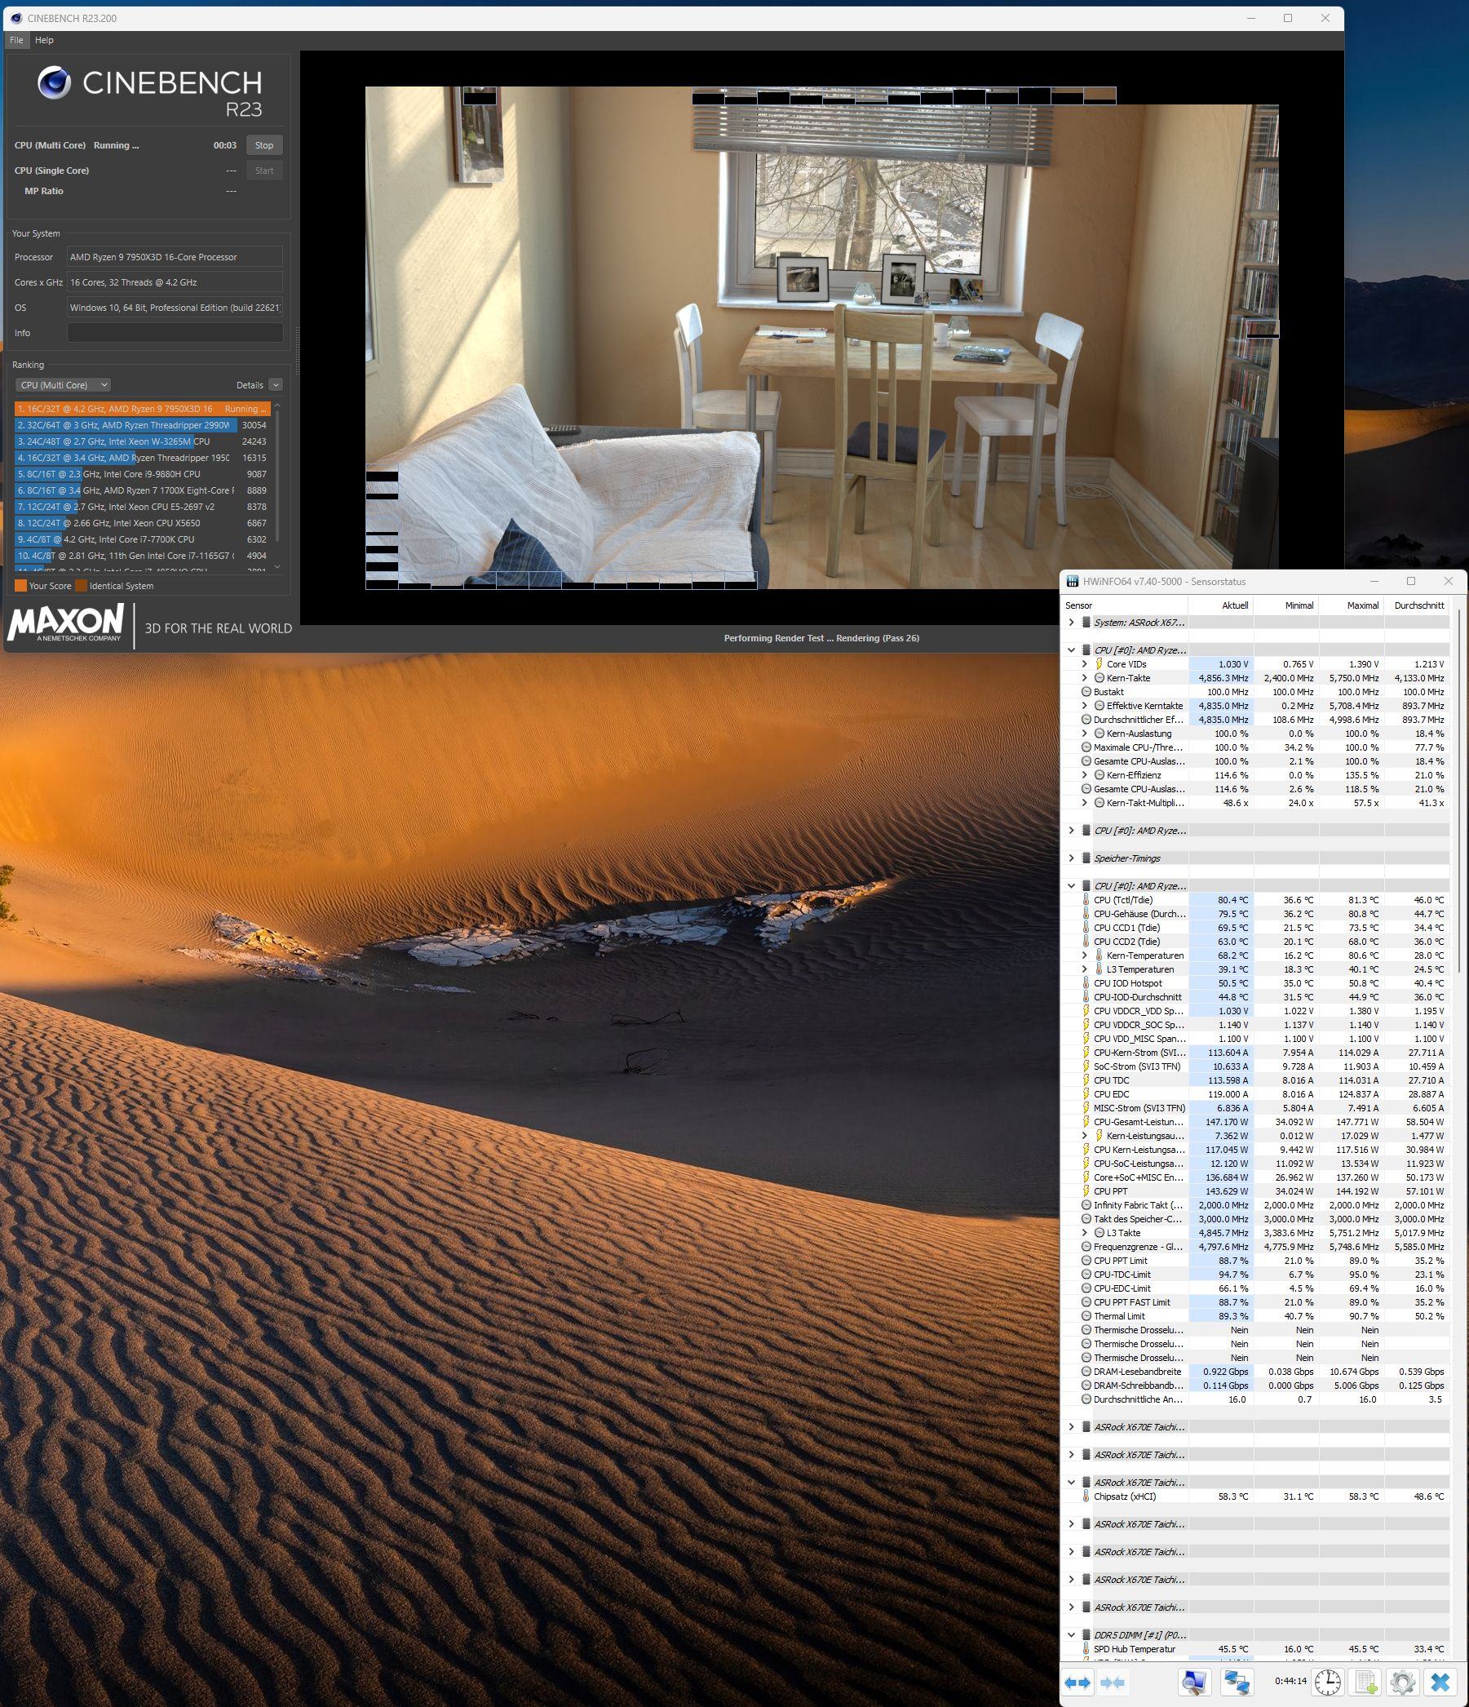This screenshot has height=1707, width=1469.
Task: Stop the CPU (Multi Core) render test
Action: click(x=264, y=145)
